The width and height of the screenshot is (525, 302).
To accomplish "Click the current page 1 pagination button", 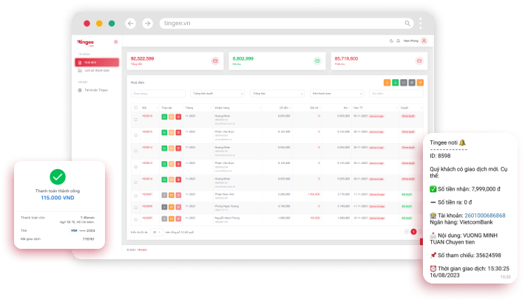I will click(413, 232).
